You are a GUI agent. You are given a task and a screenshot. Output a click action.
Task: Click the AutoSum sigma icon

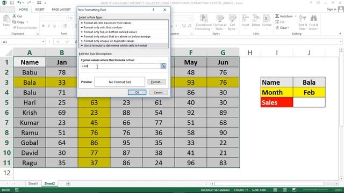tap(277, 16)
